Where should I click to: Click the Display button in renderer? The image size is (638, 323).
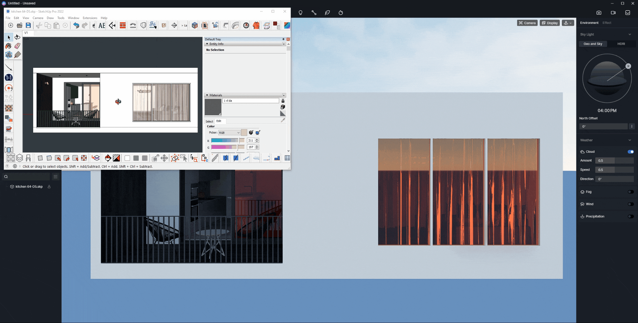550,23
